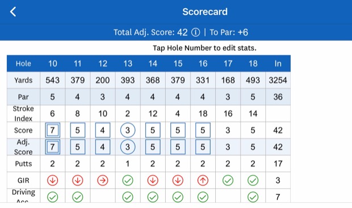Click hole 10 GIR red down-arrow icon
The width and height of the screenshot is (352, 208).
click(x=53, y=180)
